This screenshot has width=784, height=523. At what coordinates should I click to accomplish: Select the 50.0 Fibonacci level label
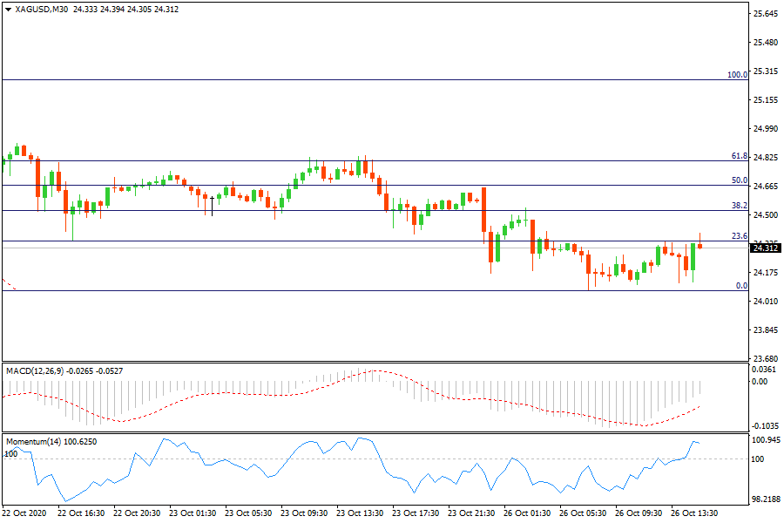pyautogui.click(x=739, y=180)
